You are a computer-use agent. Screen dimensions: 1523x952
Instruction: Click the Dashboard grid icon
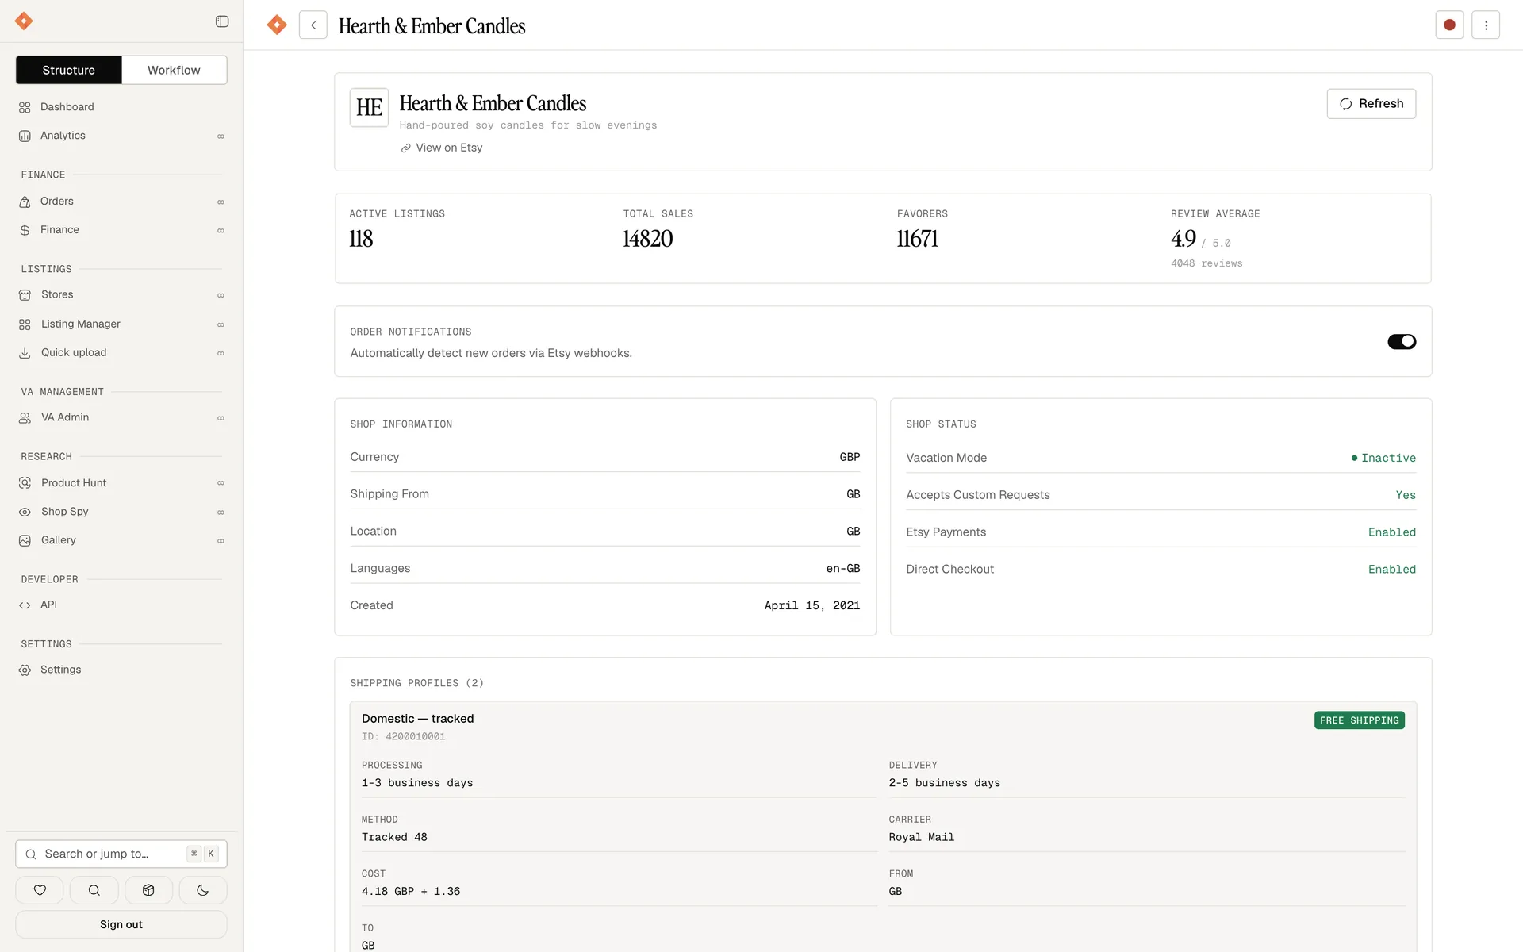[x=25, y=107]
